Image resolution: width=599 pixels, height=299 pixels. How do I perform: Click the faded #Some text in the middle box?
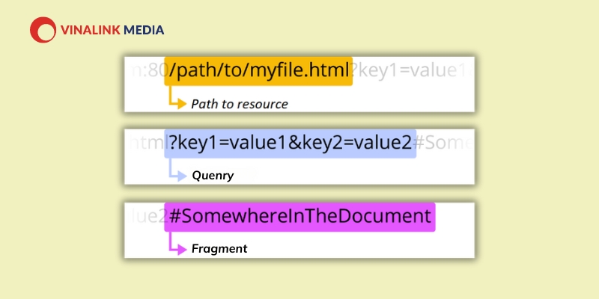coord(444,144)
